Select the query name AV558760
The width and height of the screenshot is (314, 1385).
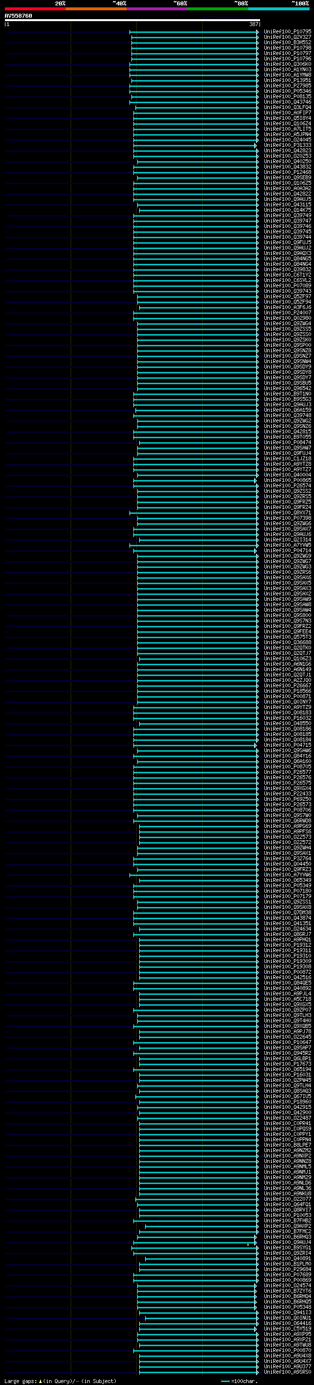coord(18,16)
